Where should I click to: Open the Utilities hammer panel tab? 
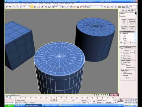(x=135, y=10)
